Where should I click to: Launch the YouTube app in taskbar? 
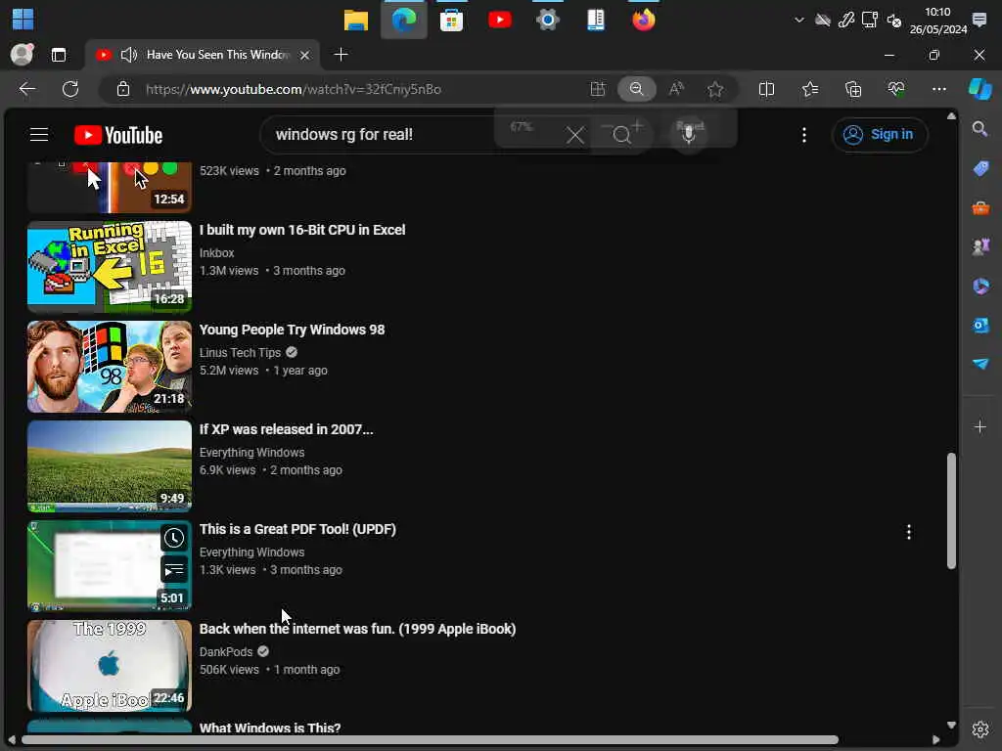point(500,20)
